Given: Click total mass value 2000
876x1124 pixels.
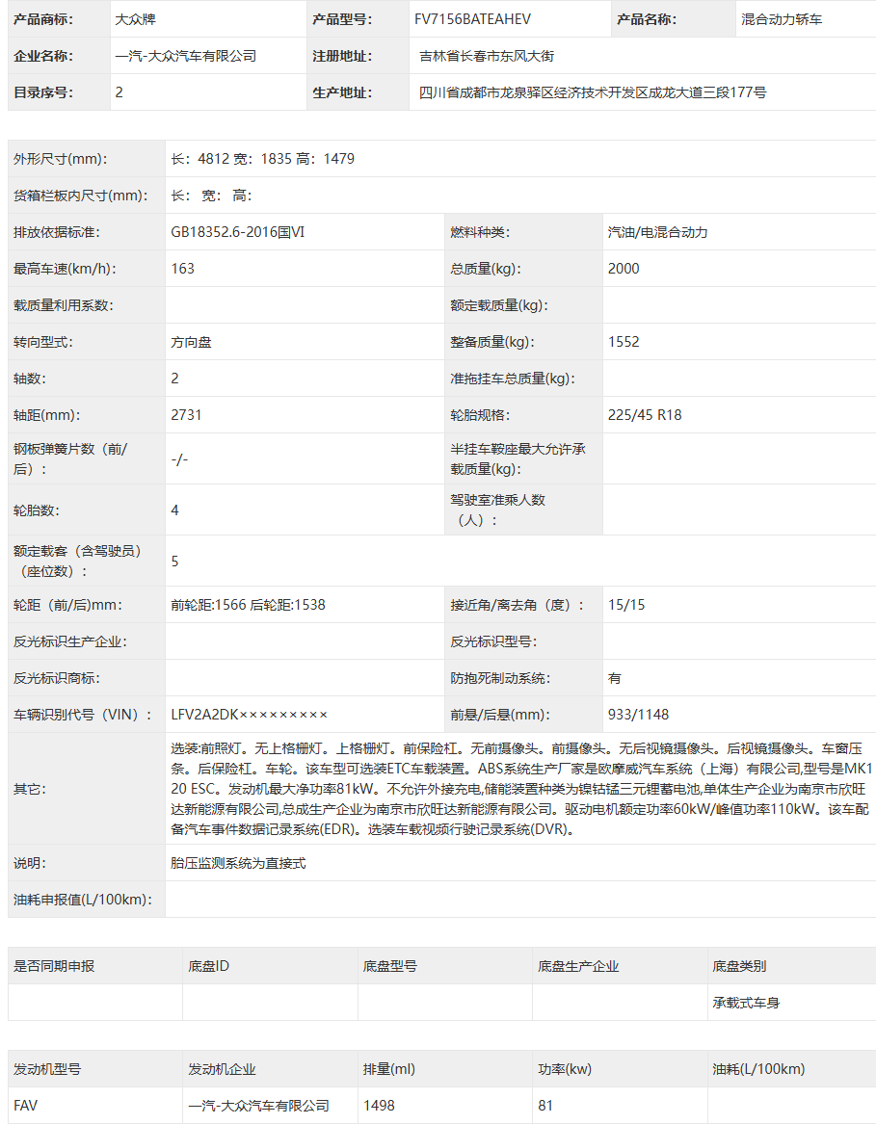Looking at the screenshot, I should [624, 269].
